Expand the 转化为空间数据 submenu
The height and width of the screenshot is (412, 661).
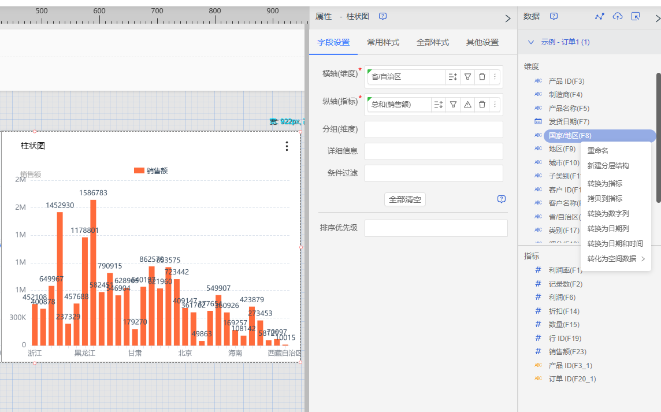616,259
